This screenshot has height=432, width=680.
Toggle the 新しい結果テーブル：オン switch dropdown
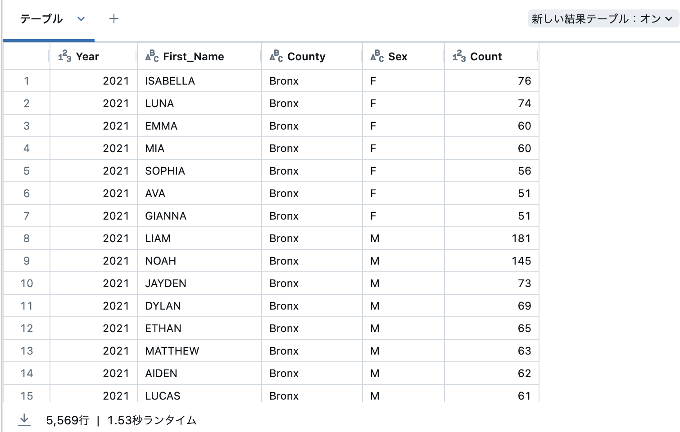[603, 19]
